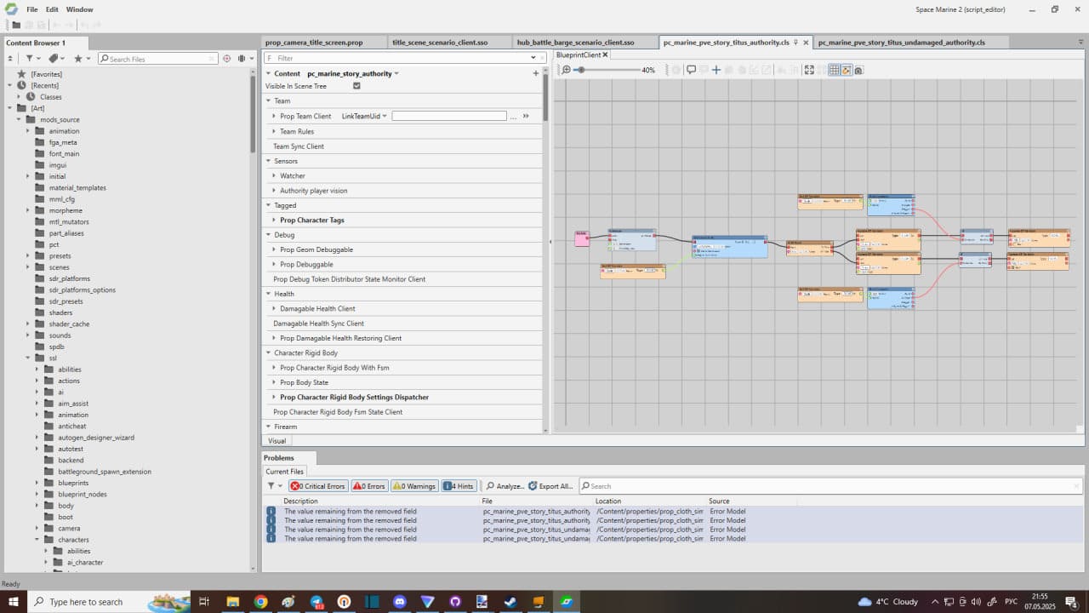Click the Analyze button
1089x613 pixels.
coord(505,486)
